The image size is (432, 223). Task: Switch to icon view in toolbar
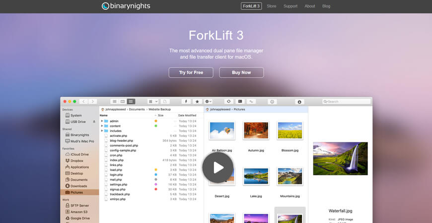131,102
